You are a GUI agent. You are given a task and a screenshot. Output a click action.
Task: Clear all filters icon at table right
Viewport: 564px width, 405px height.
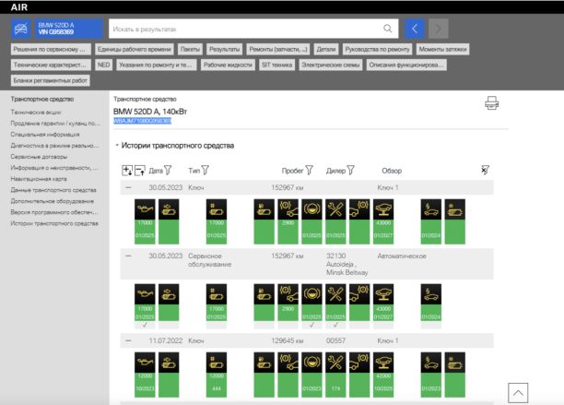click(x=485, y=170)
